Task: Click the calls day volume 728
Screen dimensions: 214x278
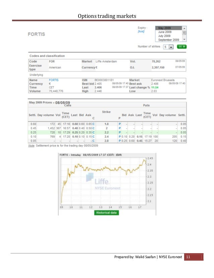Action: point(52,133)
